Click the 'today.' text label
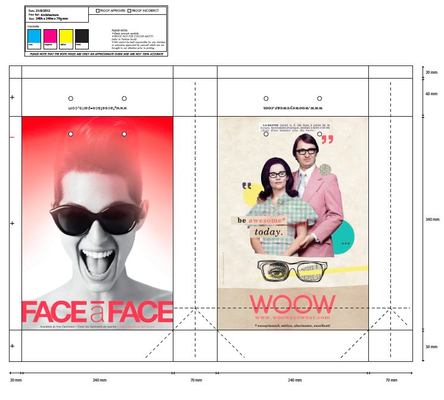The image size is (444, 400). [x=268, y=232]
